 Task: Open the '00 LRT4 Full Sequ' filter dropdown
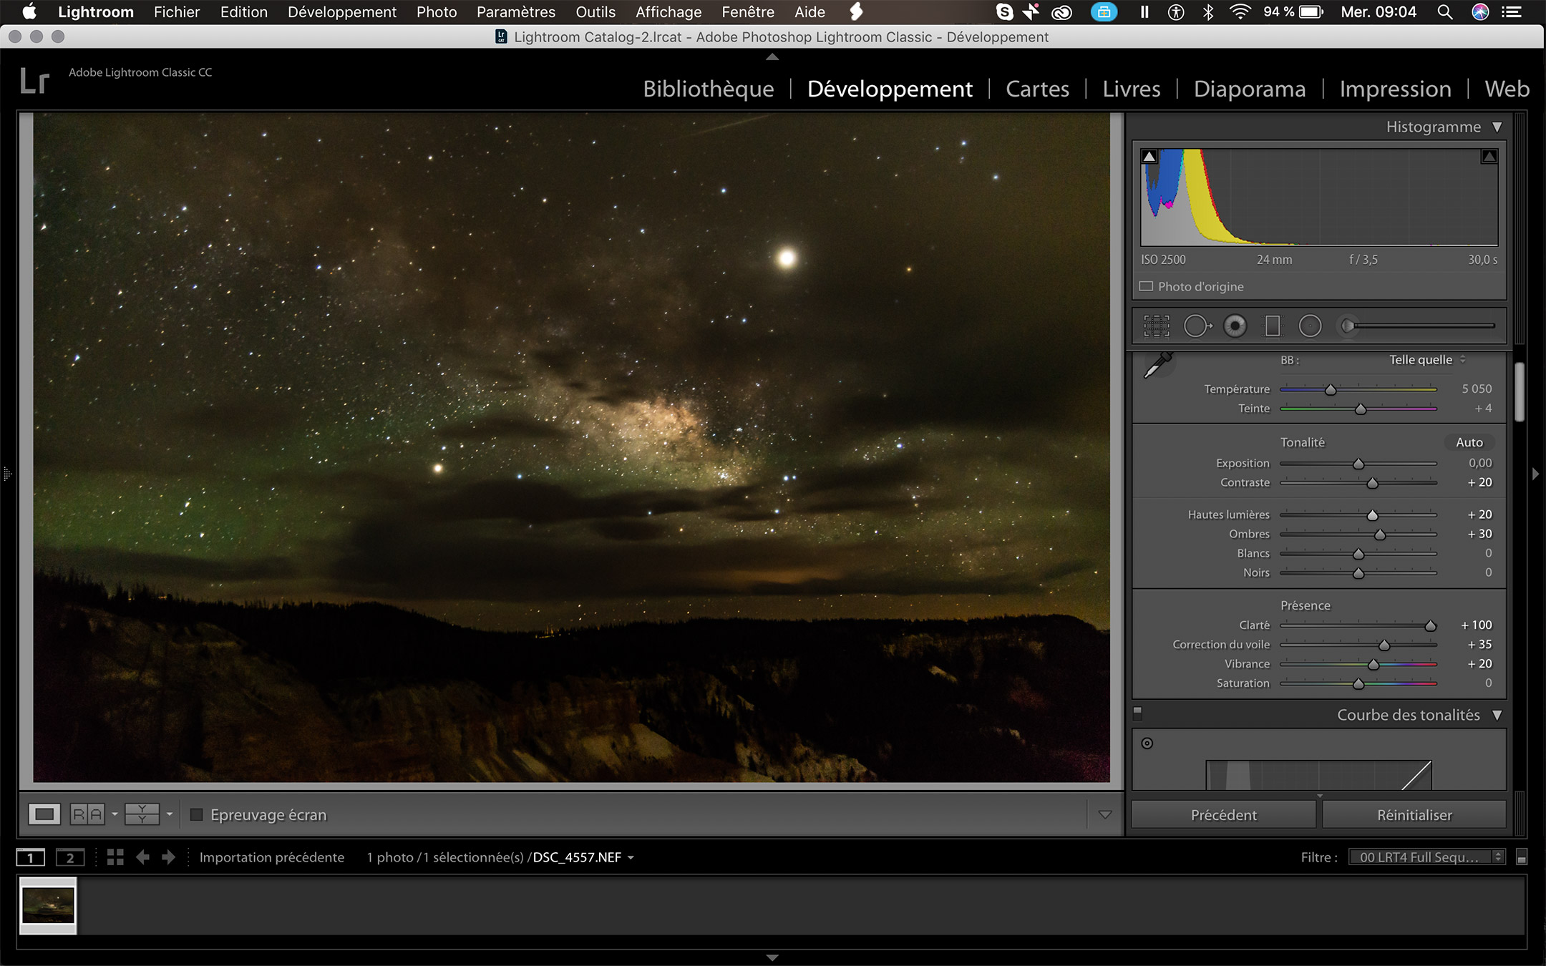[1425, 857]
